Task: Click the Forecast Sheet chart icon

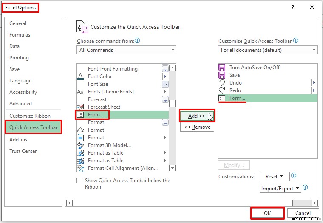Action: [x=80, y=107]
